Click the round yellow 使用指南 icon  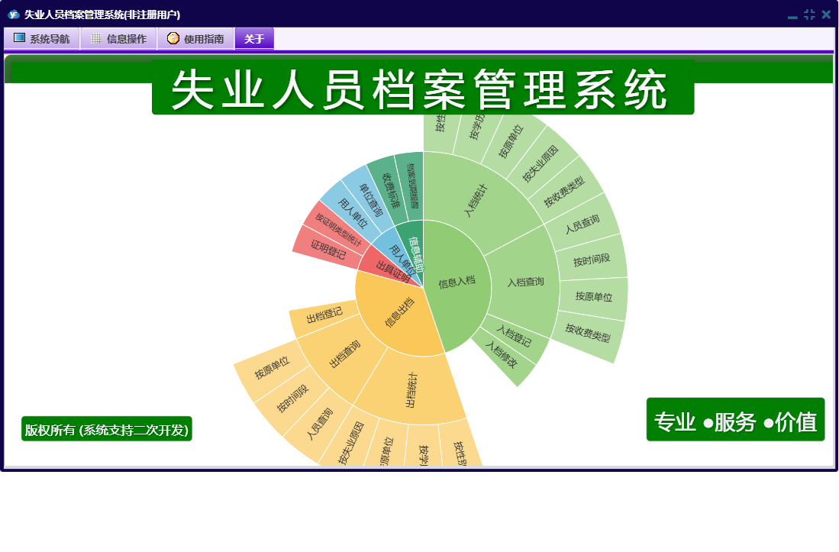pos(173,38)
